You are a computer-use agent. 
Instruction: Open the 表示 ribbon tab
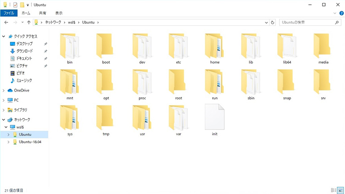point(59,13)
